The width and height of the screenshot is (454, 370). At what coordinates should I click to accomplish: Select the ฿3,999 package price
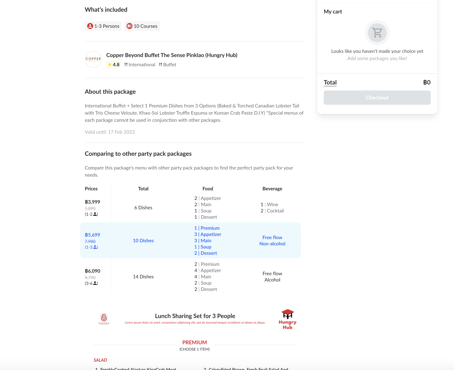92,202
